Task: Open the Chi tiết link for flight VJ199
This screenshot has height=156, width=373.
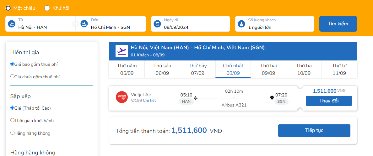Action: (x=149, y=101)
